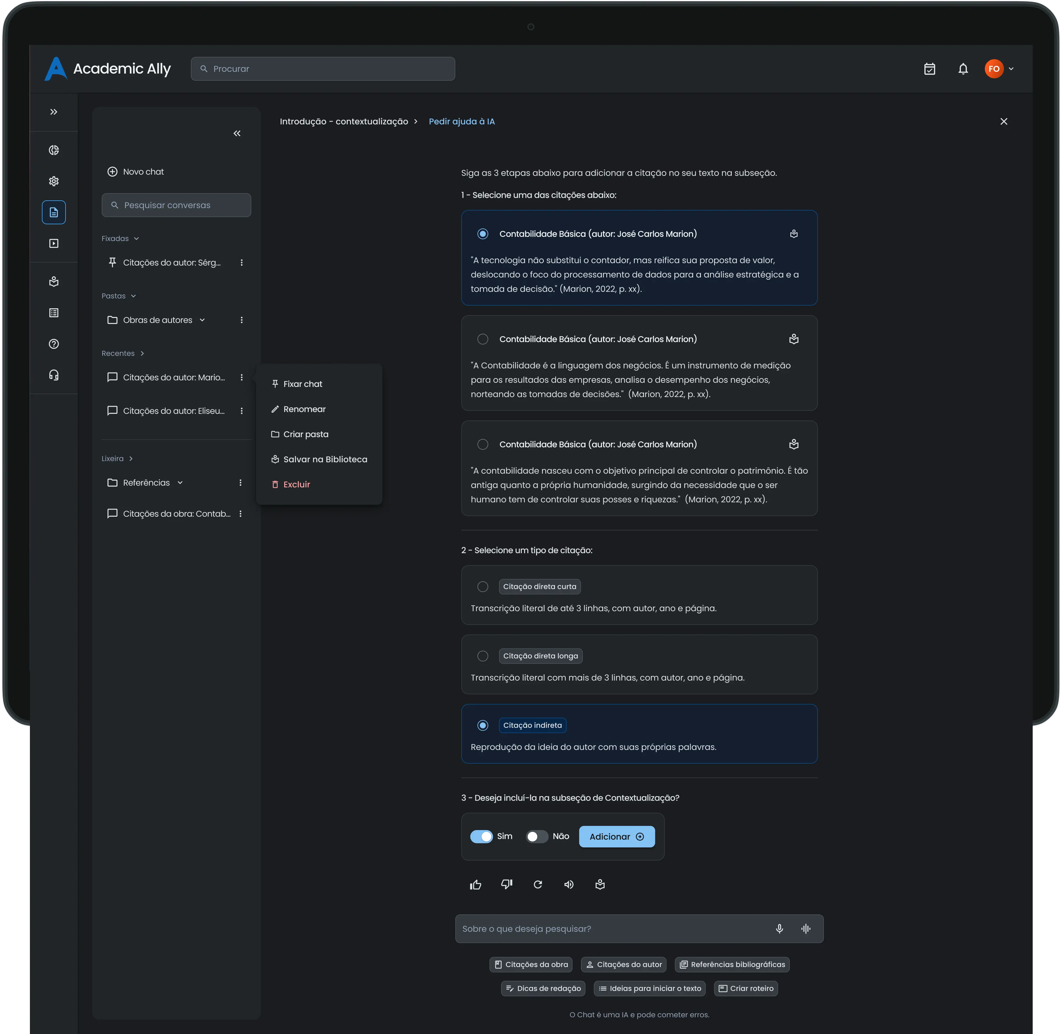Open options for Obras de autores folder
The height and width of the screenshot is (1034, 1062).
242,321
